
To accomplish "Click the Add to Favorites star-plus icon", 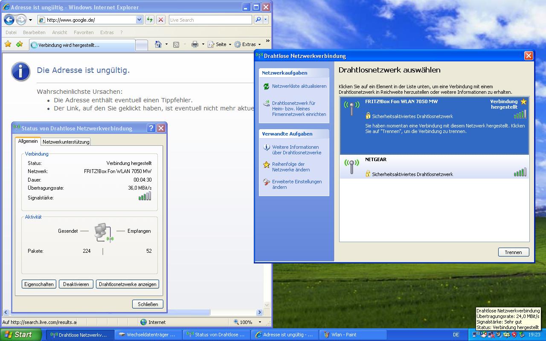I will [x=19, y=44].
